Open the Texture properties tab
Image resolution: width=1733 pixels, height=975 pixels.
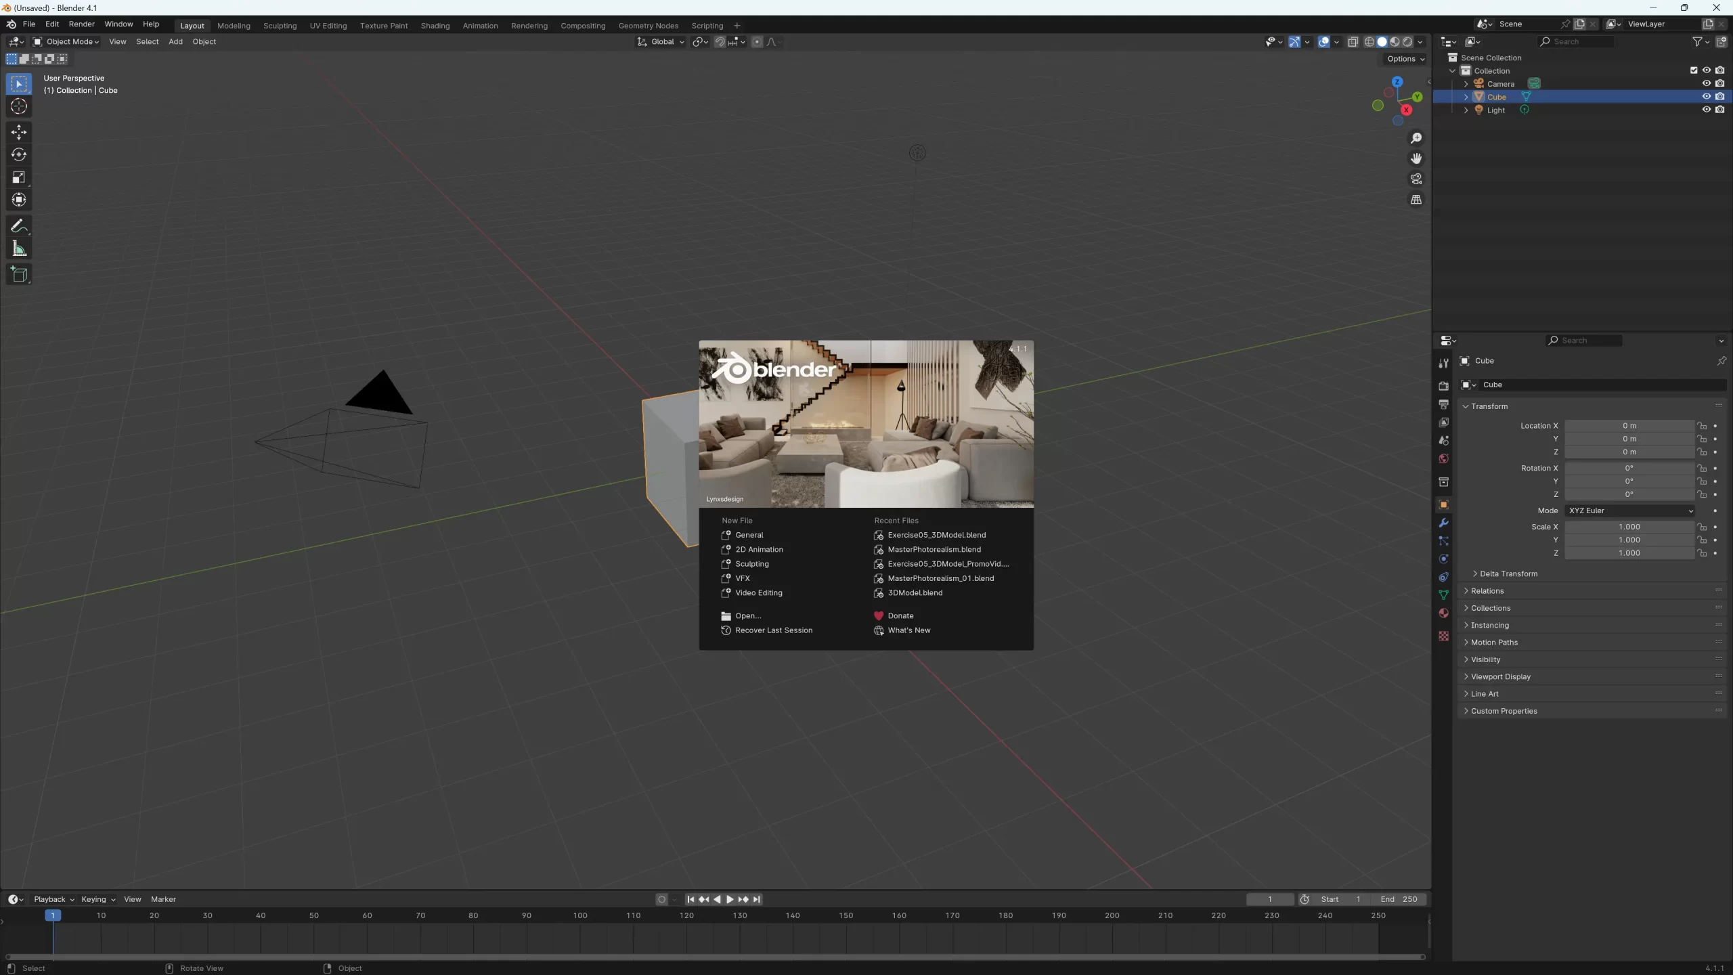[1443, 636]
